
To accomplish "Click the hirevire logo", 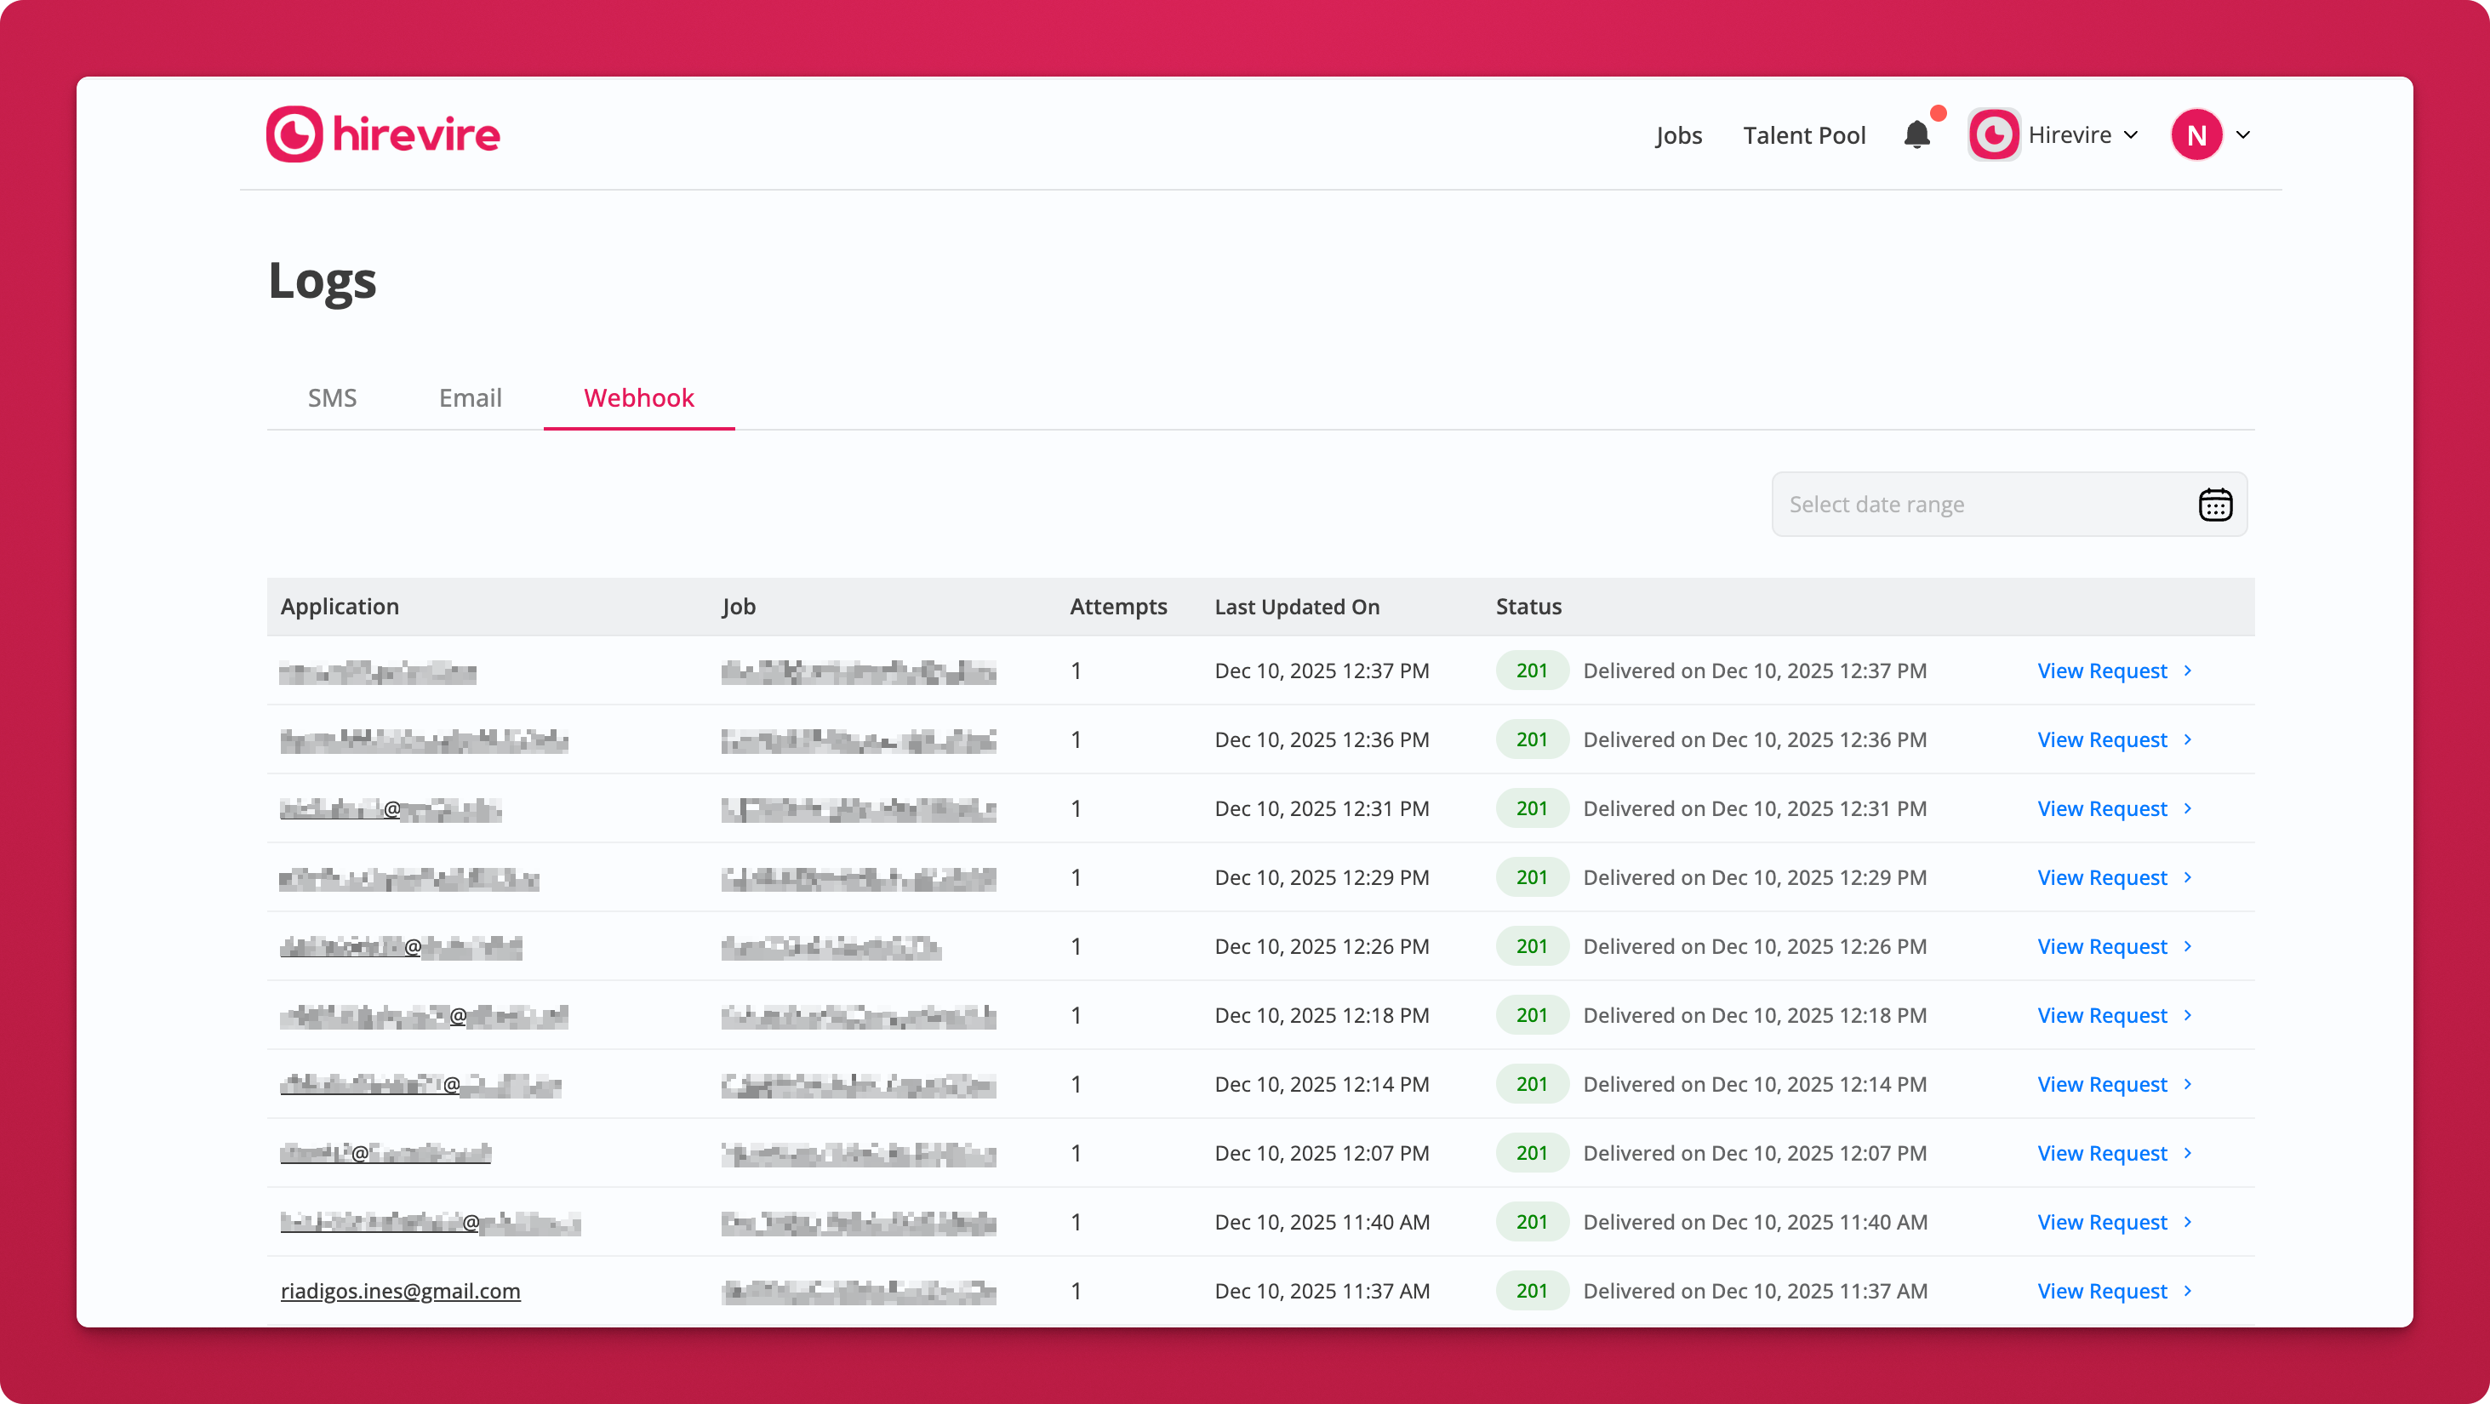I will pyautogui.click(x=383, y=134).
